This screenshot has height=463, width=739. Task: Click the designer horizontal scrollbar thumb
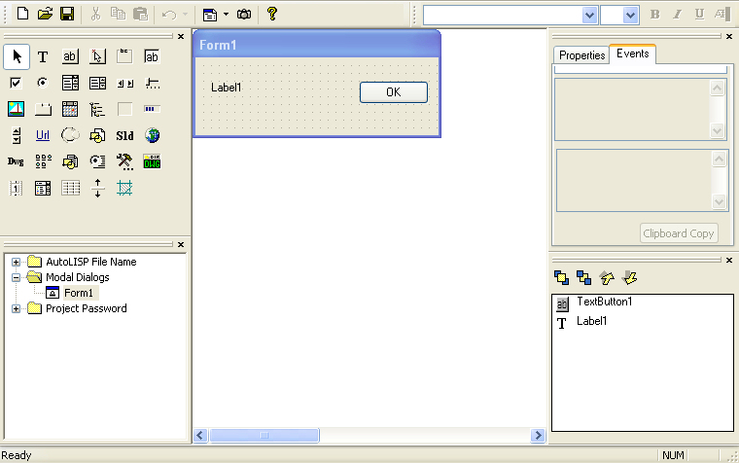pos(264,435)
